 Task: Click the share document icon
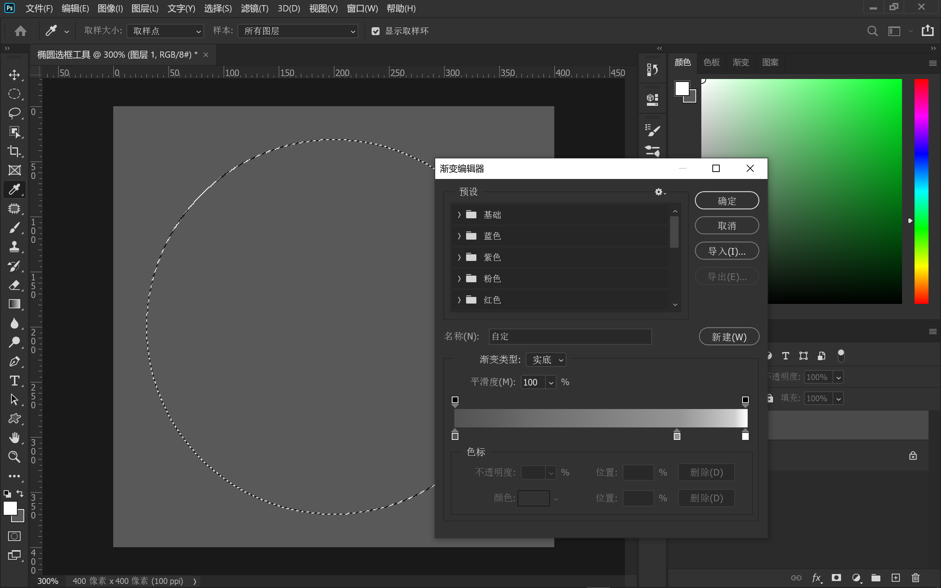pyautogui.click(x=927, y=31)
